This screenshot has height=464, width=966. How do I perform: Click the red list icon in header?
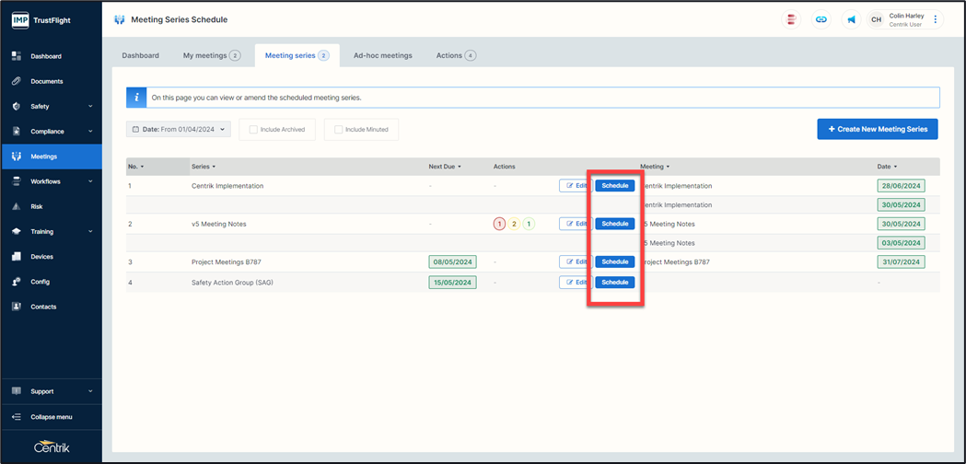[x=791, y=19]
